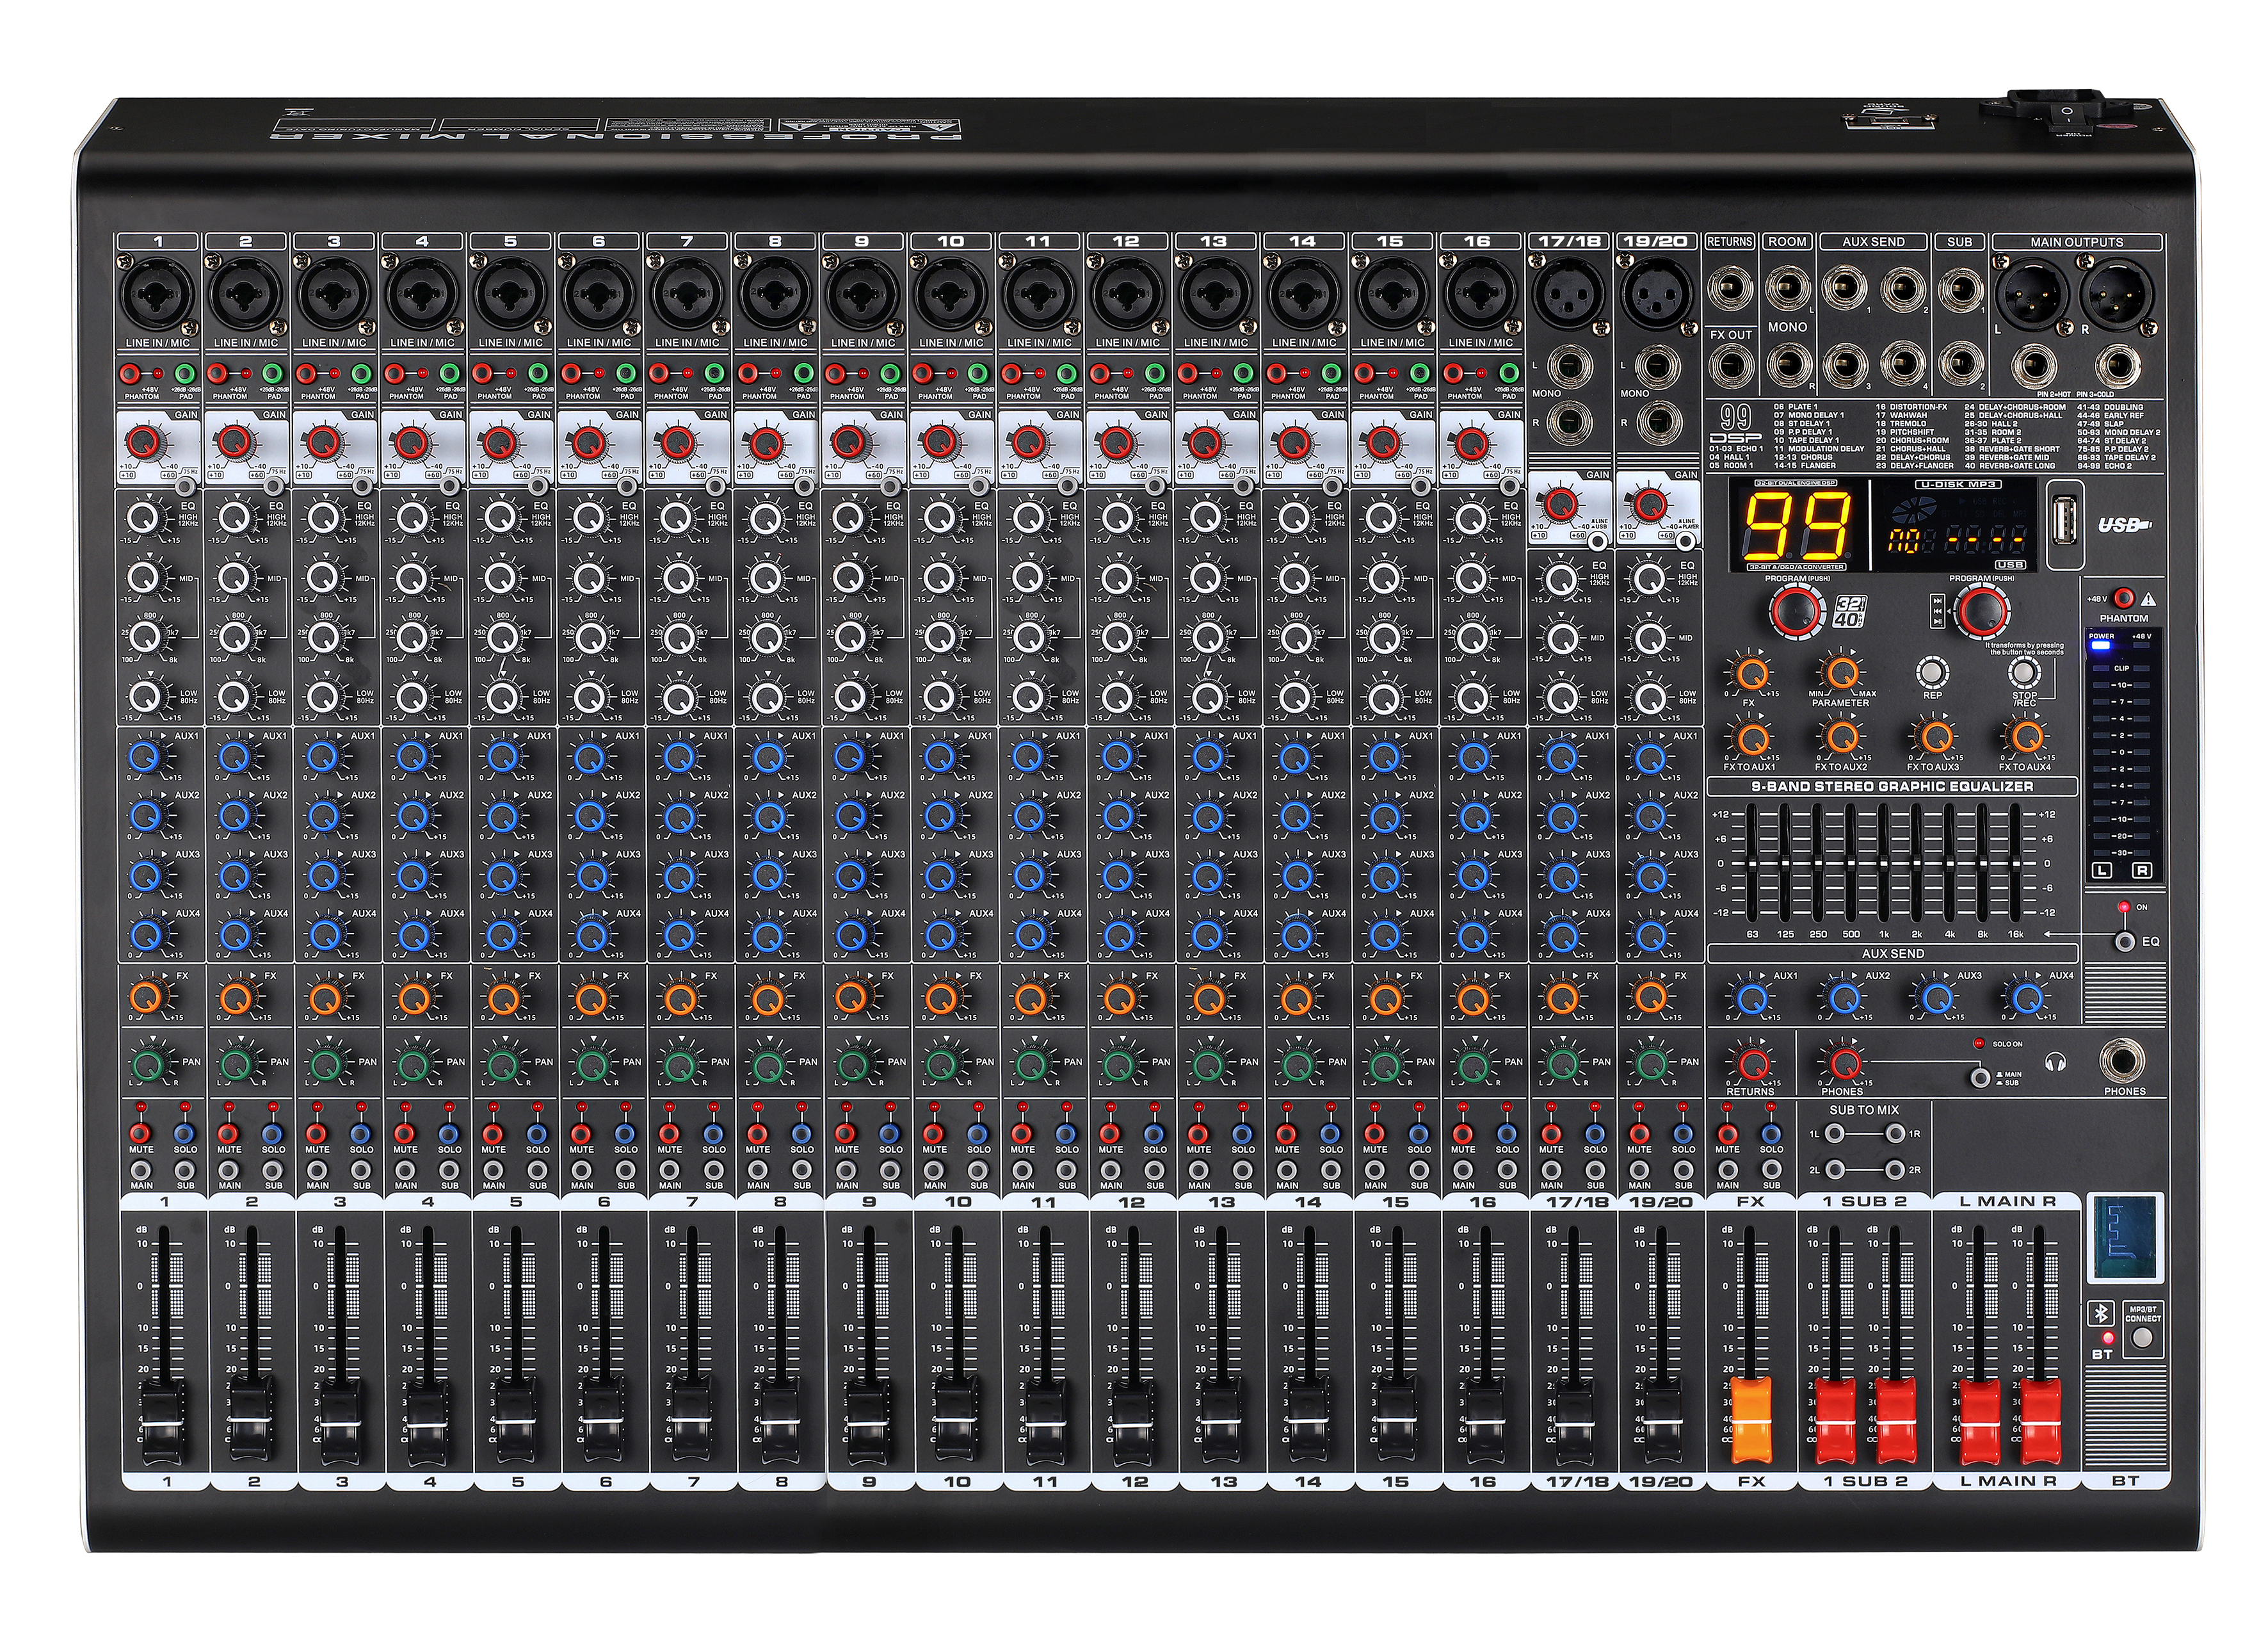Viewport: 2268px width, 1629px height.
Task: Route channel 8 to SUB bus
Action: pos(802,1170)
